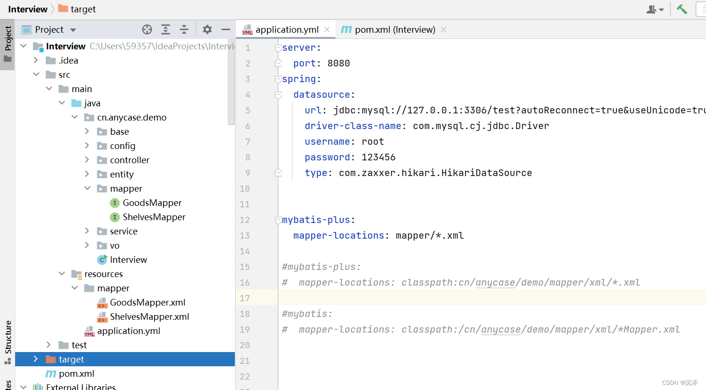This screenshot has height=390, width=706.
Task: Click the Collapse All icon in Project panel
Action: click(x=184, y=29)
